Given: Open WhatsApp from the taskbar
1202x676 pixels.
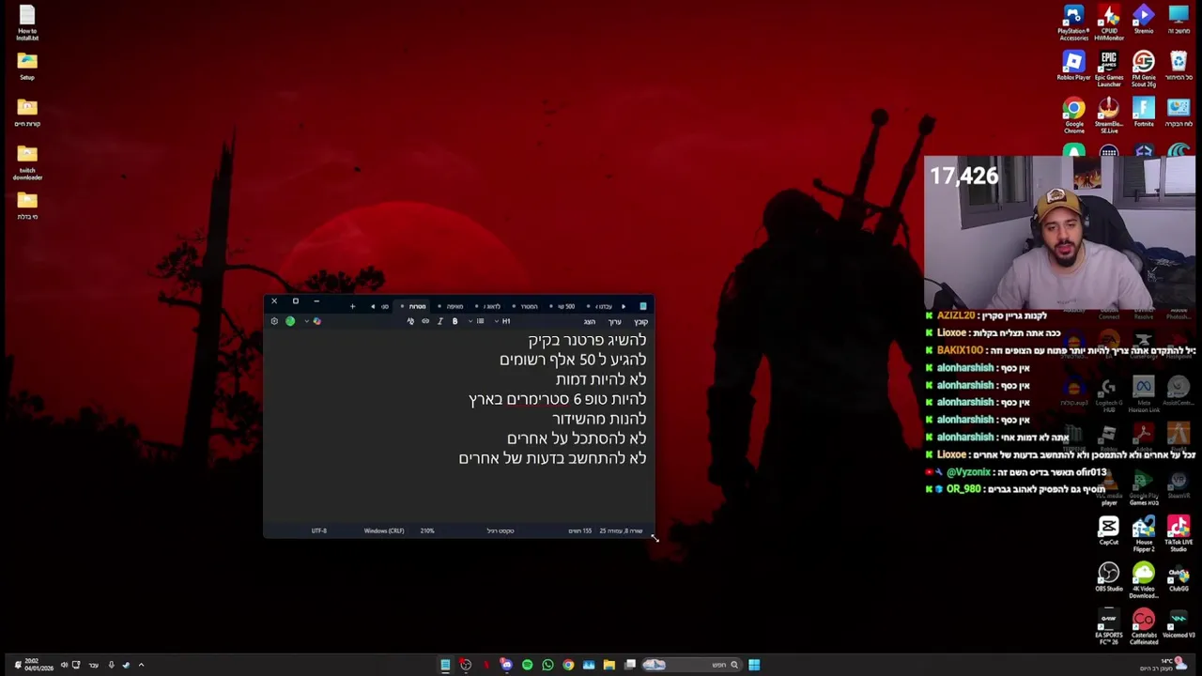Looking at the screenshot, I should [547, 665].
